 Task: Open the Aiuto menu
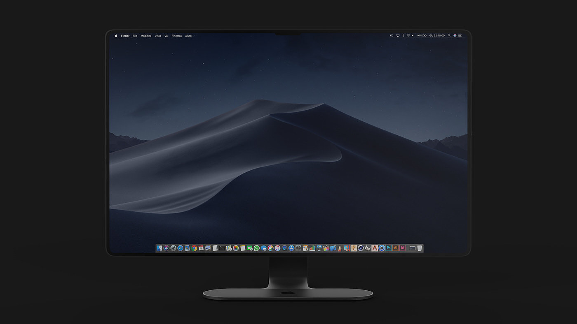point(188,36)
